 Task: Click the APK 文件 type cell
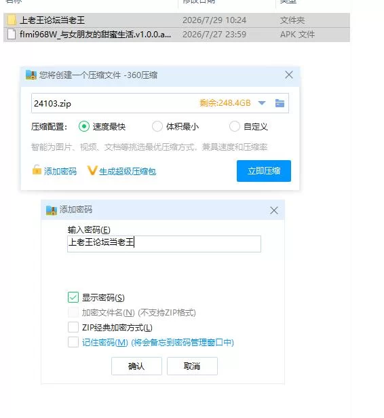click(x=297, y=35)
